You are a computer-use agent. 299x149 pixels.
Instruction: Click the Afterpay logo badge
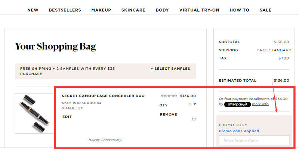click(237, 104)
